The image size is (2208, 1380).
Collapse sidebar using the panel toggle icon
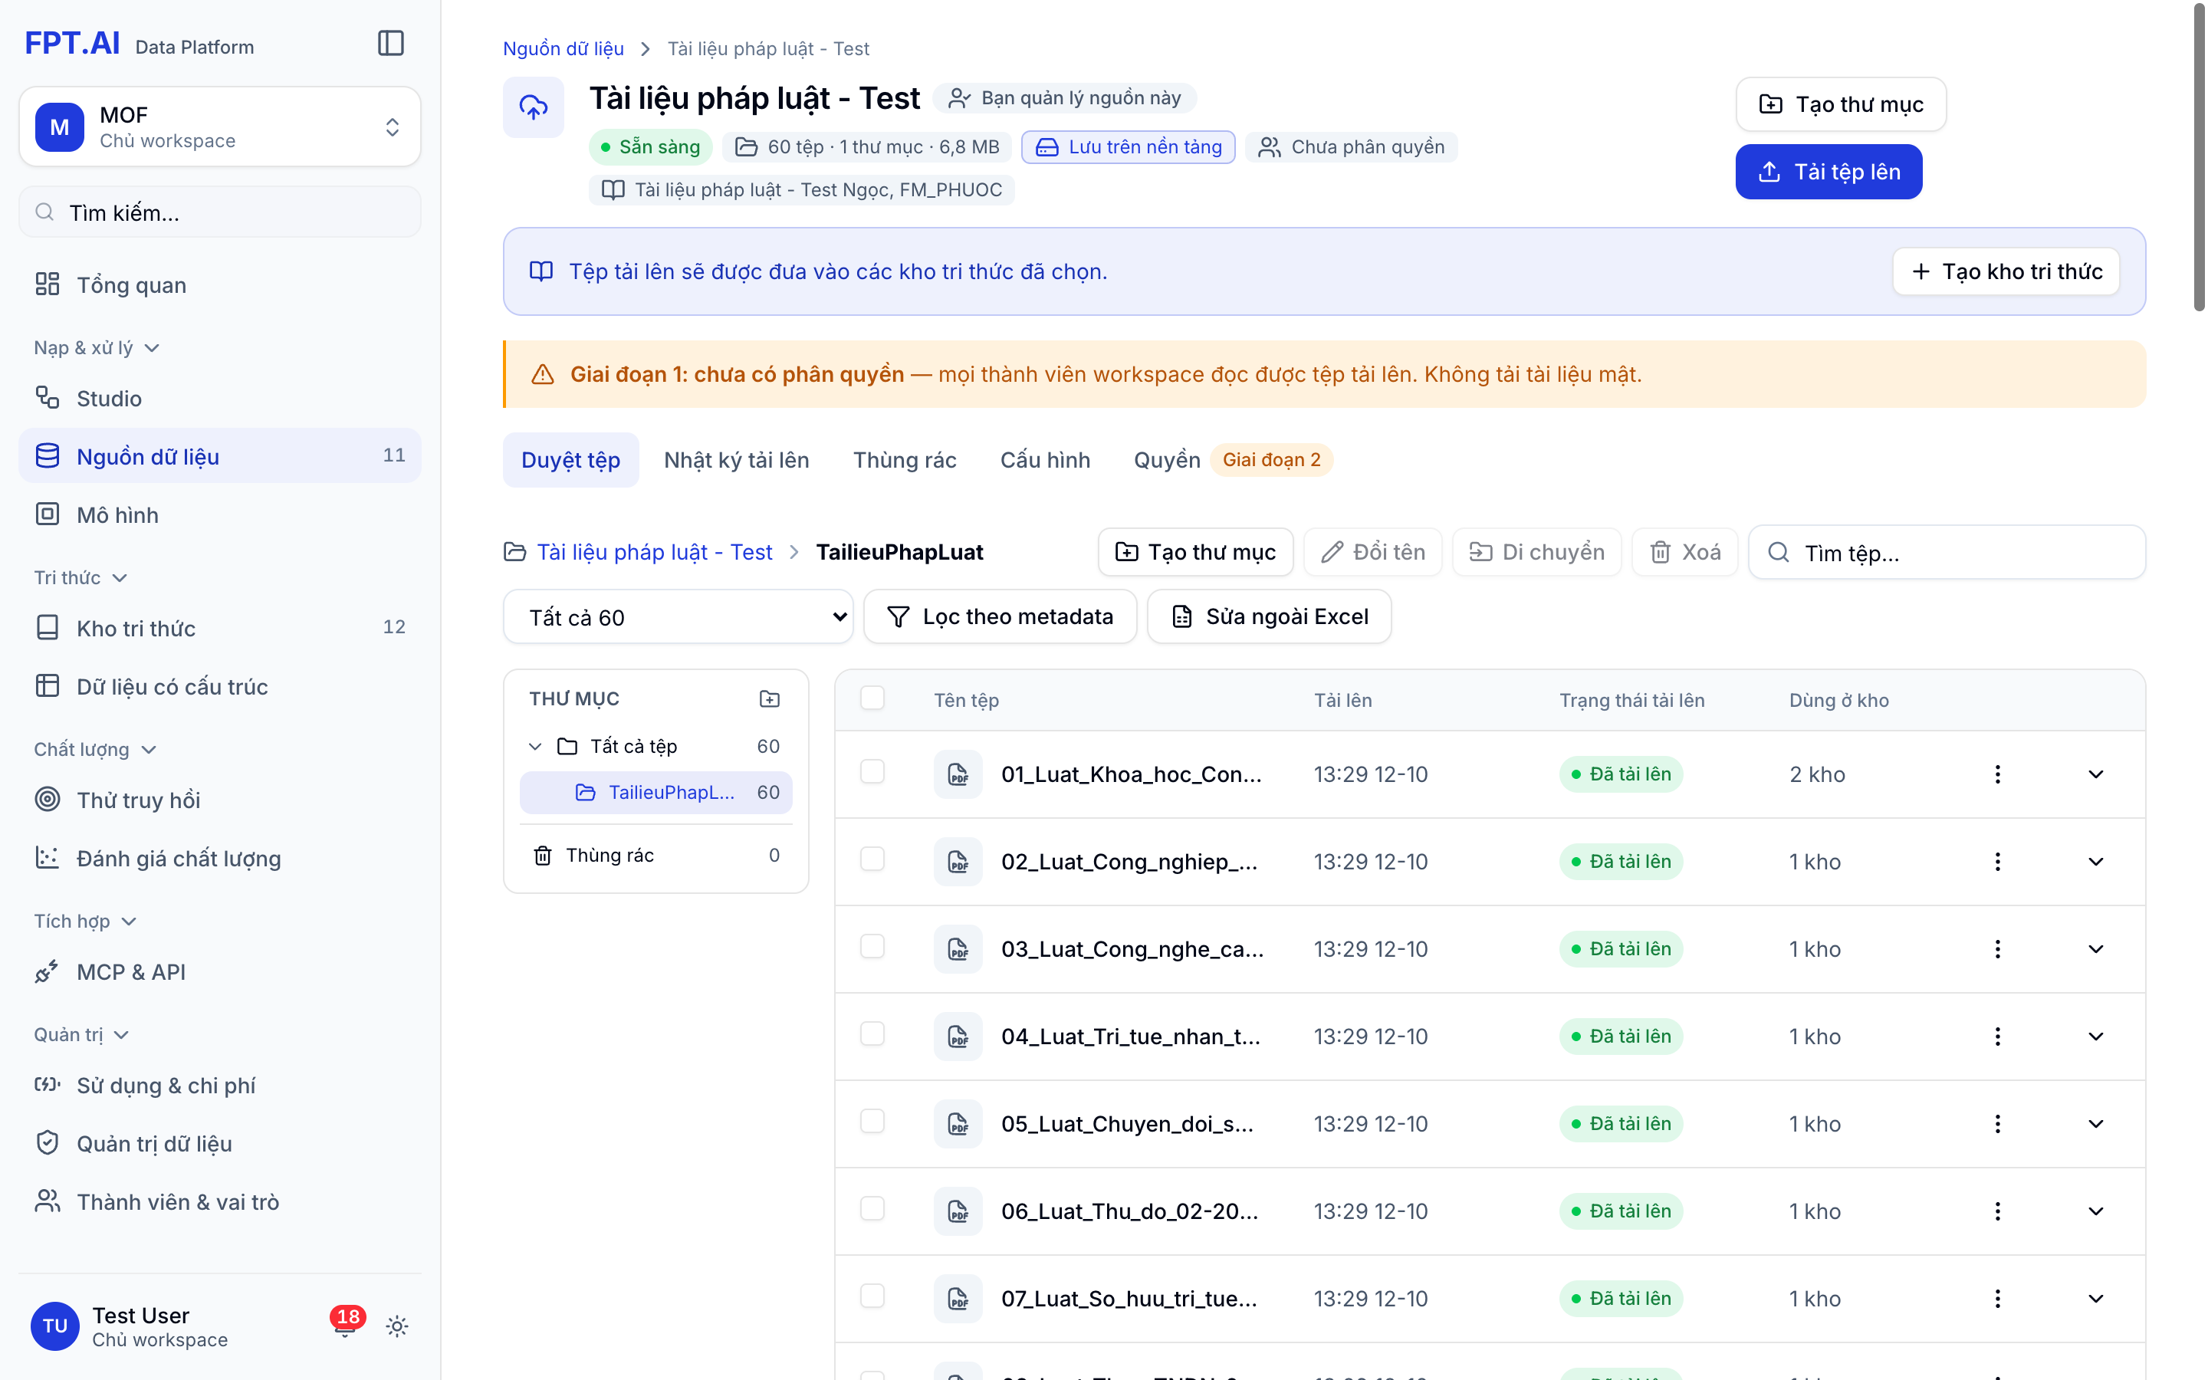390,44
